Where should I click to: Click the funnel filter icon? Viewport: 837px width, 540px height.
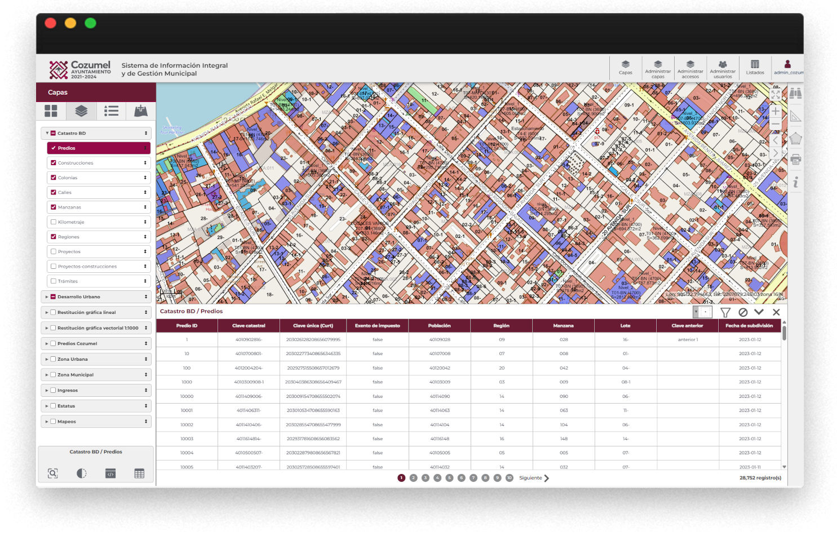coord(725,312)
